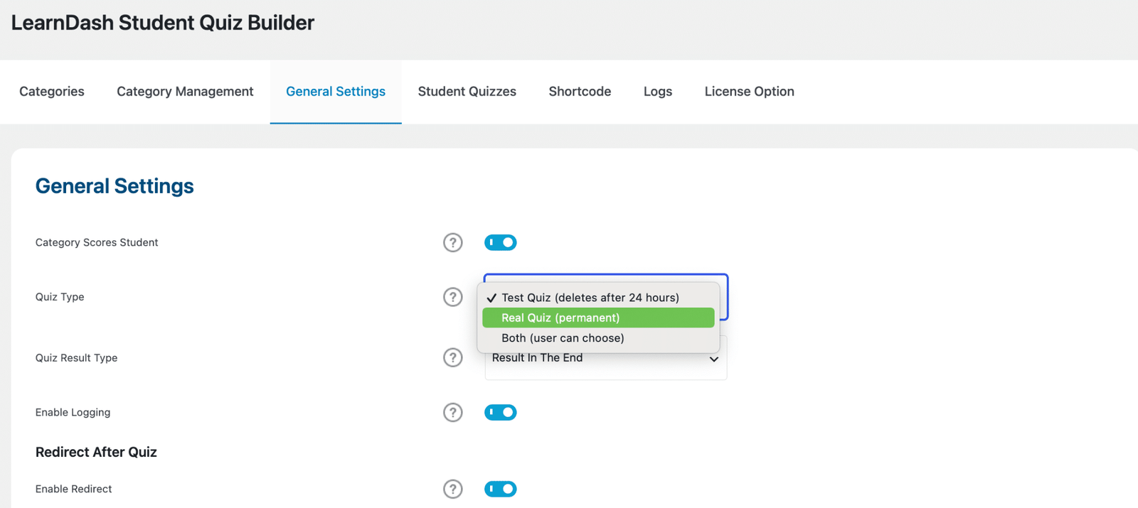
Task: Show help for Quiz Result Type
Action: pyautogui.click(x=452, y=357)
